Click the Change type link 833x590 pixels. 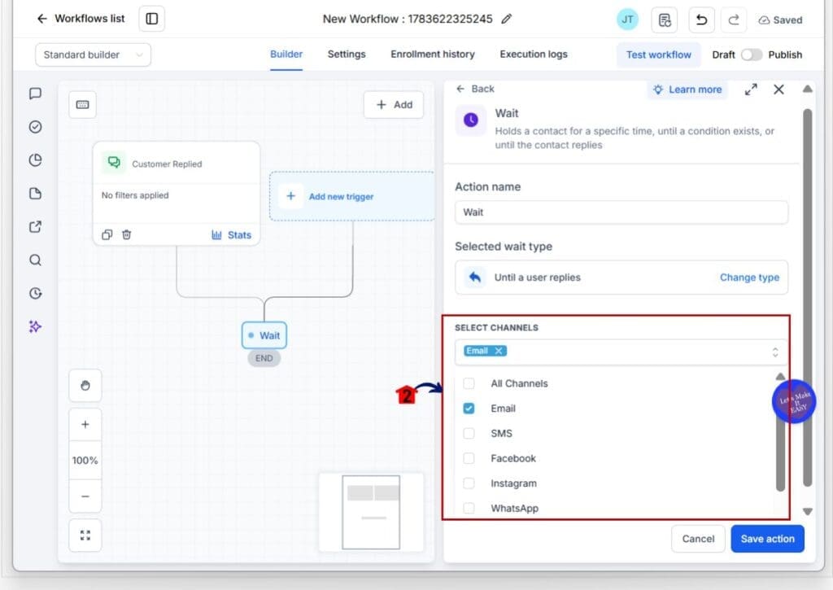[749, 278]
